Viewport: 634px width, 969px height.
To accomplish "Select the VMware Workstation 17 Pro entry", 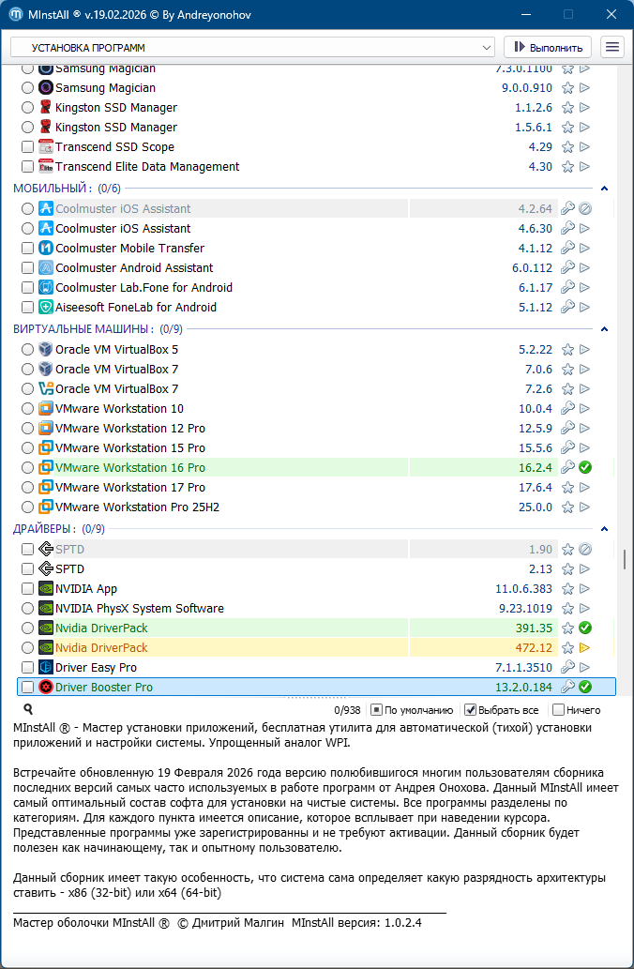I will pos(129,488).
